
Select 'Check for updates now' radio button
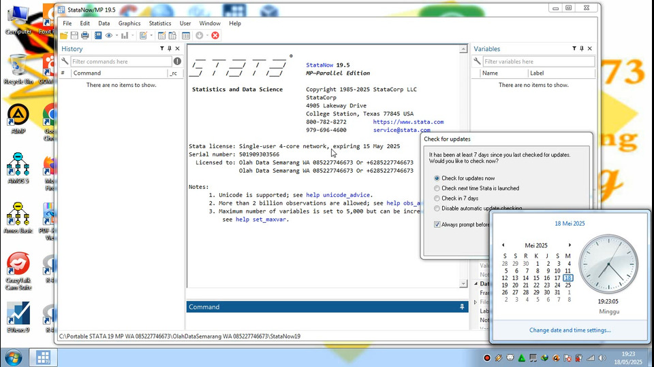tap(437, 178)
